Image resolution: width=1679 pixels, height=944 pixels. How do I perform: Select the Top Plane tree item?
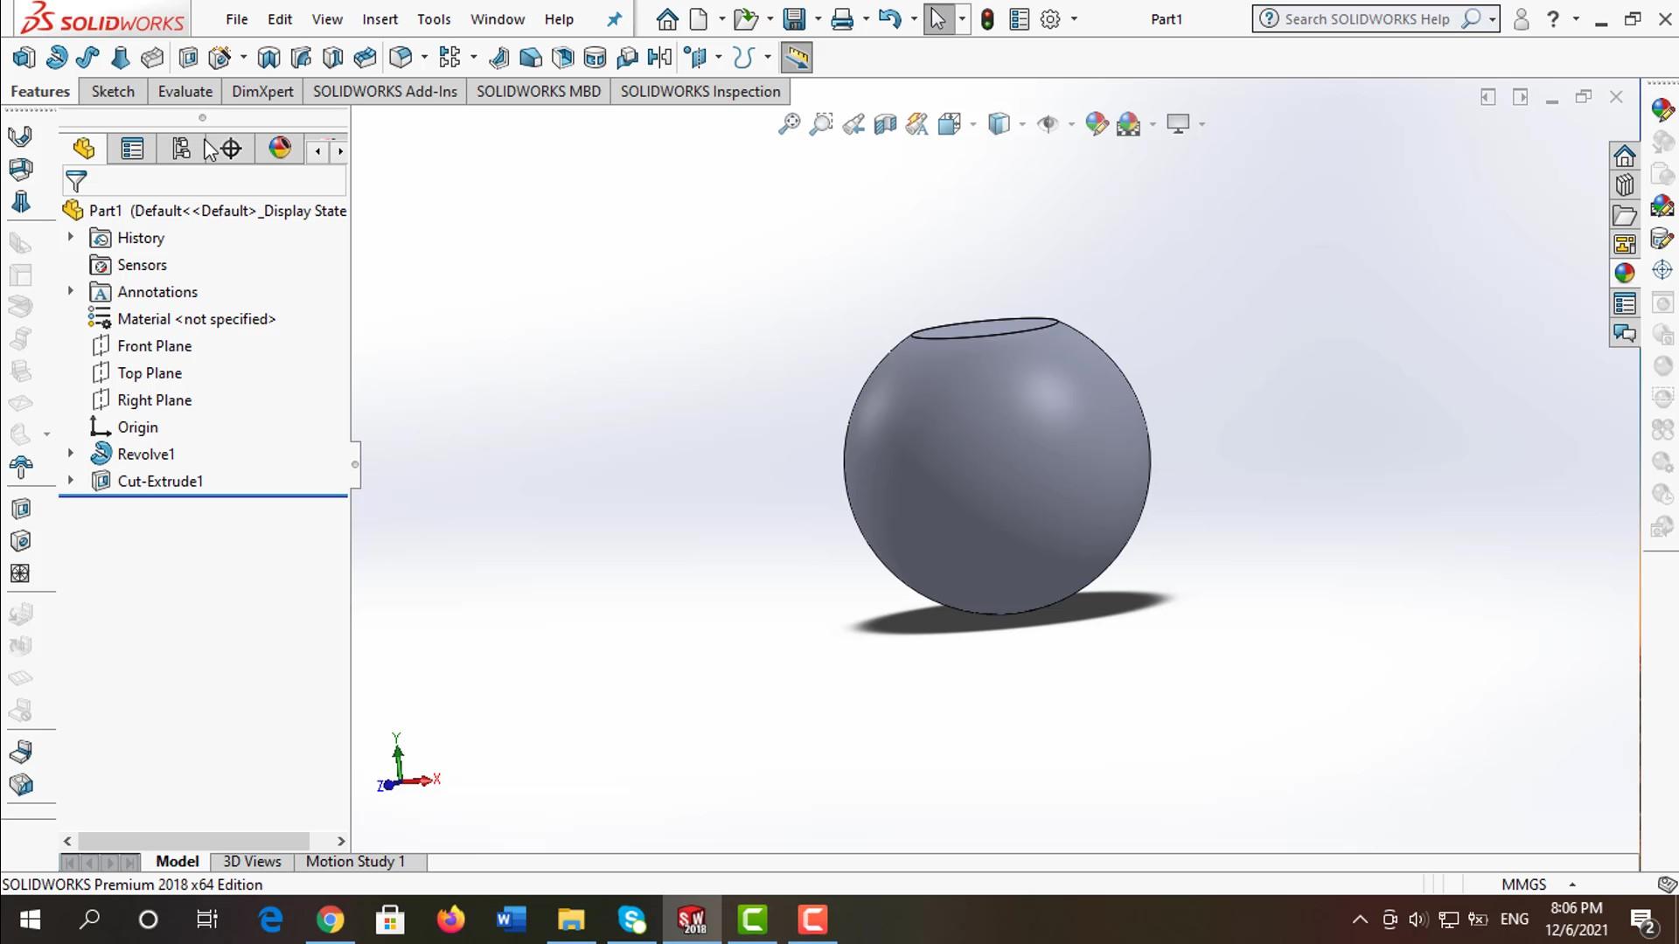[150, 373]
